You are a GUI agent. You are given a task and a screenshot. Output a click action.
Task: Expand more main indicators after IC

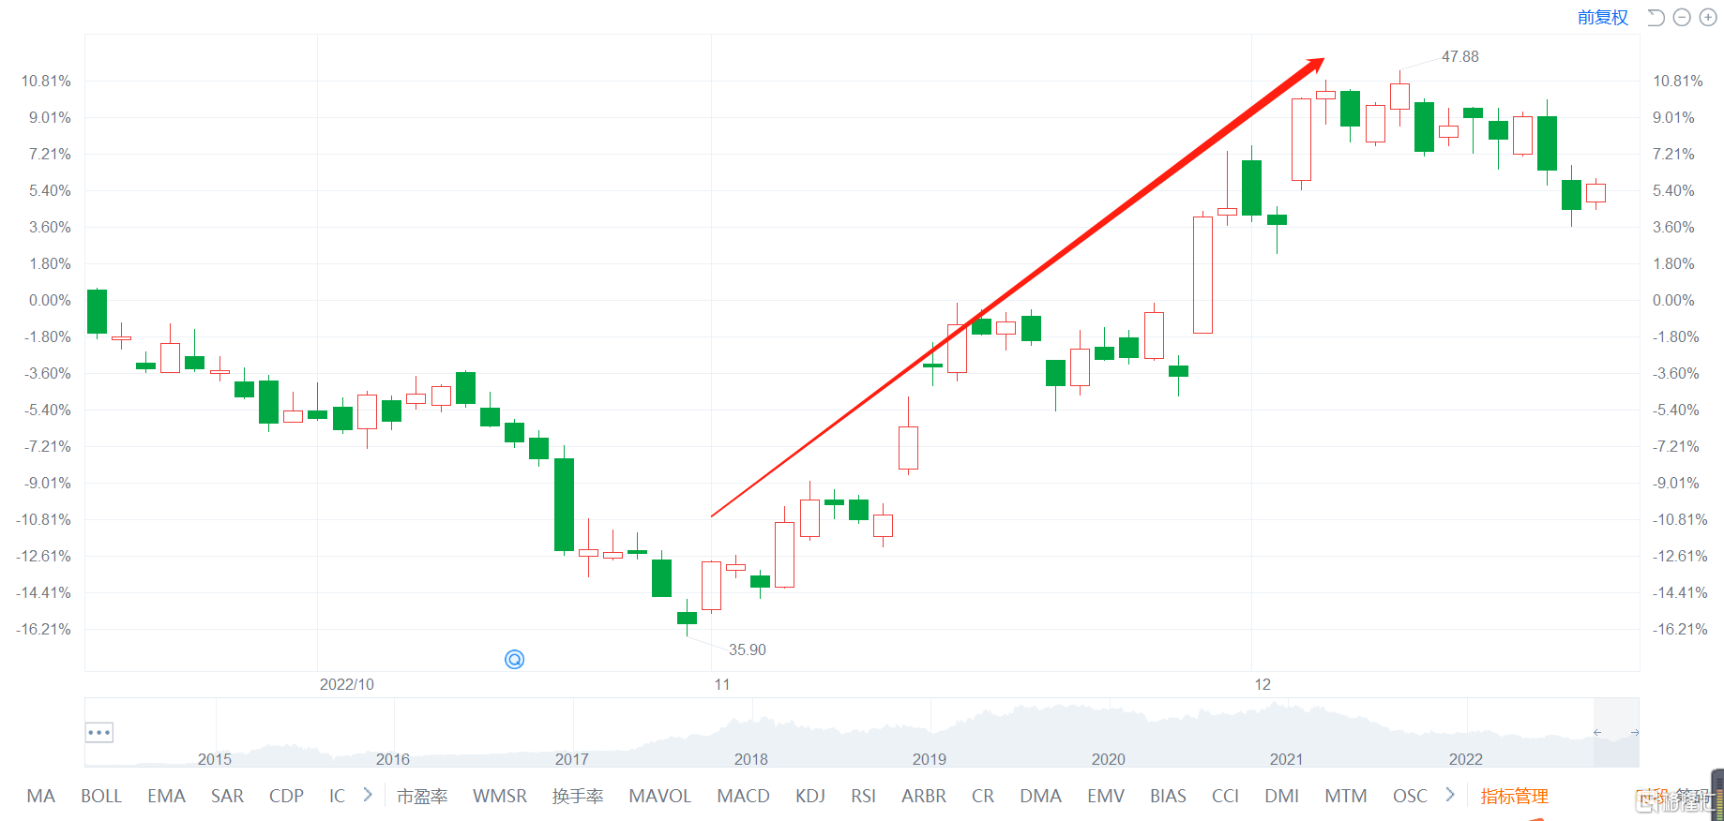click(x=368, y=795)
